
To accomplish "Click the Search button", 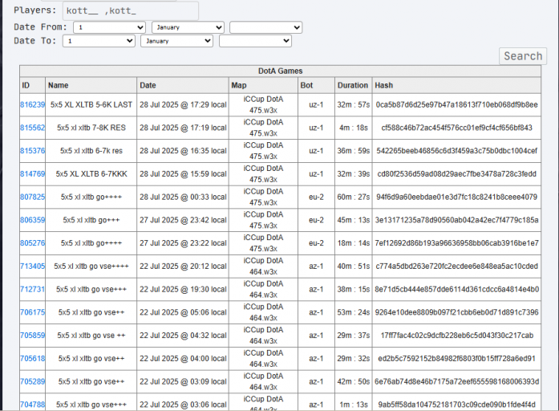I will point(523,56).
